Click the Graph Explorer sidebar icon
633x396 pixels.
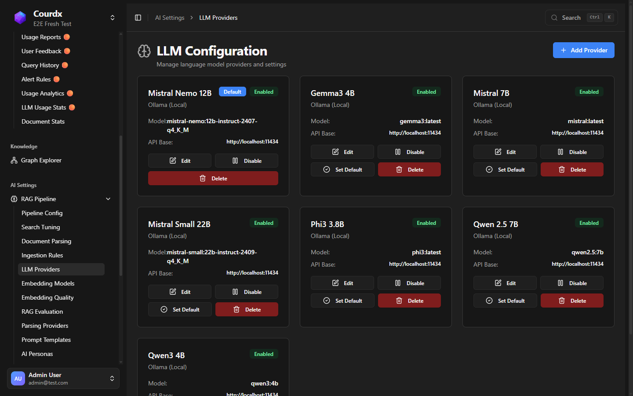coord(14,161)
